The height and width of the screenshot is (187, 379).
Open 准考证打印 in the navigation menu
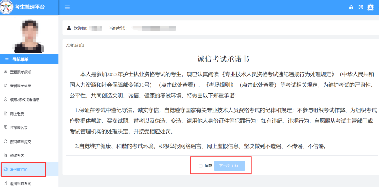point(18,170)
